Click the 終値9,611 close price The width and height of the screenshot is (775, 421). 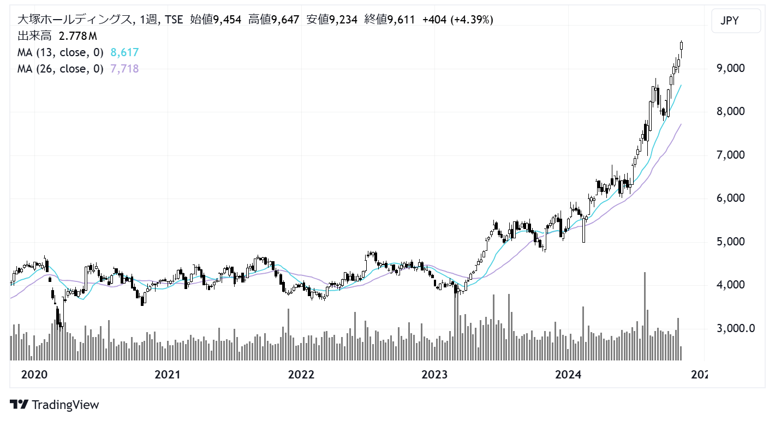tap(390, 20)
